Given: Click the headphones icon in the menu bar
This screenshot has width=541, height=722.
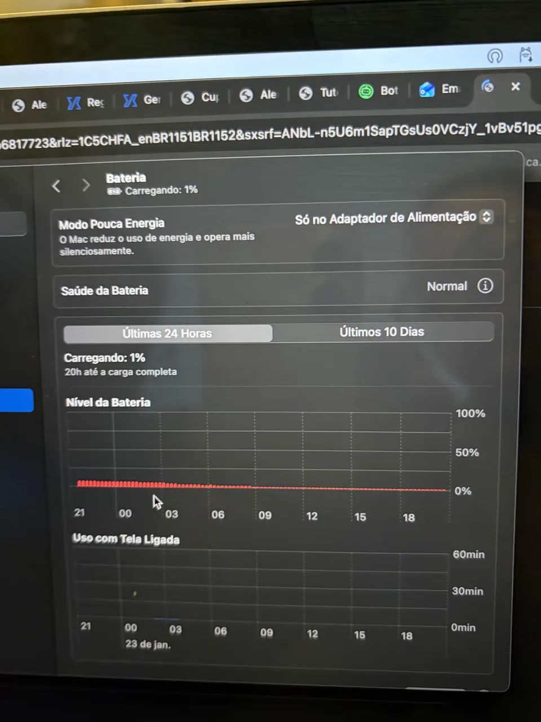Looking at the screenshot, I should pyautogui.click(x=494, y=56).
